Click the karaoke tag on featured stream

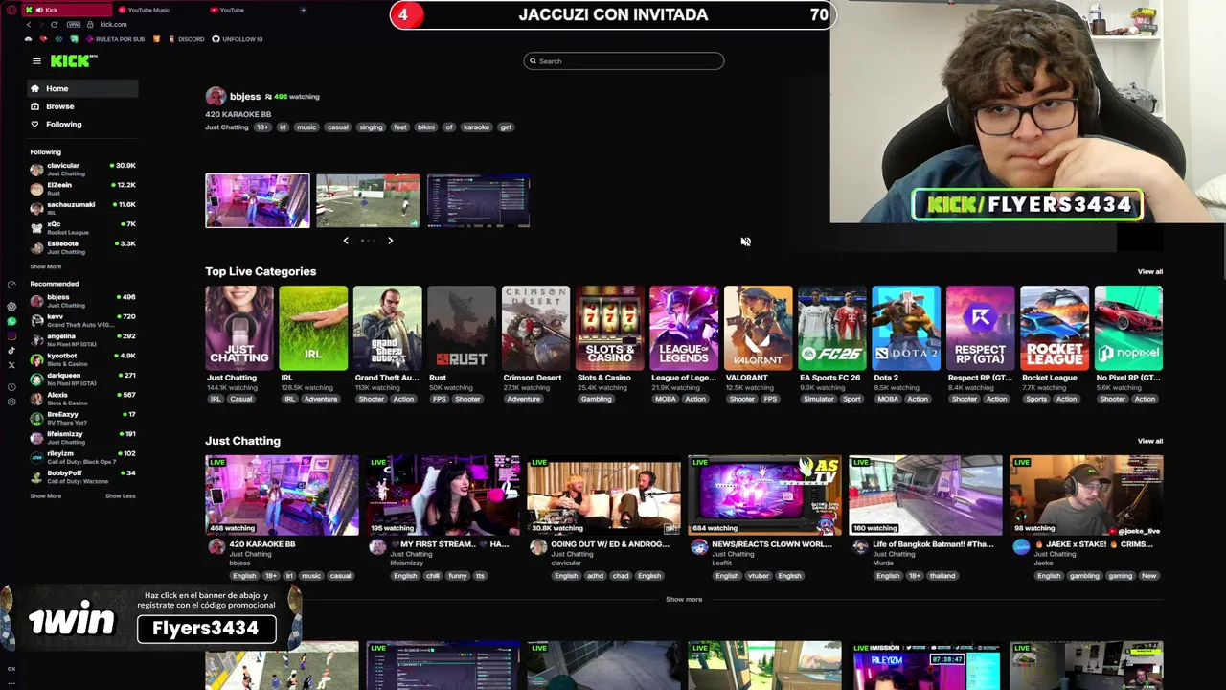476,127
